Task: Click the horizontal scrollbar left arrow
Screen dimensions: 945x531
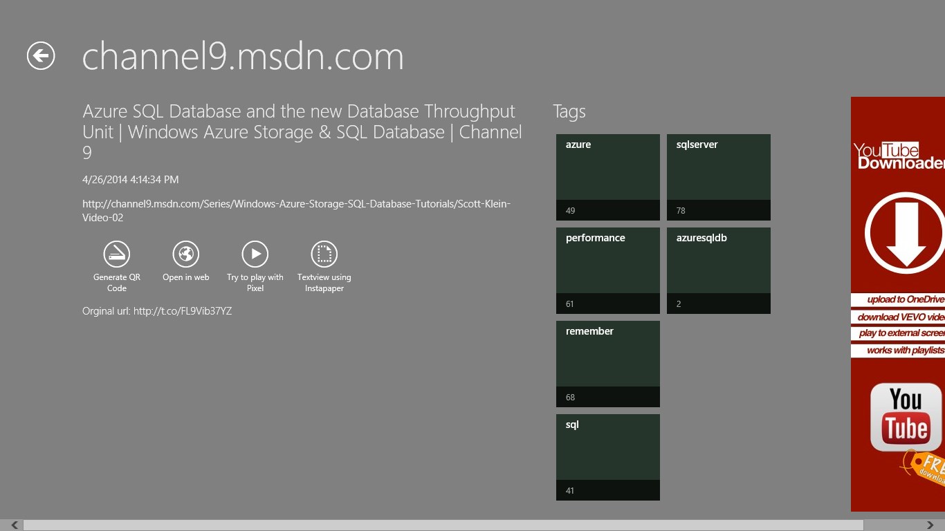Action: [x=15, y=525]
